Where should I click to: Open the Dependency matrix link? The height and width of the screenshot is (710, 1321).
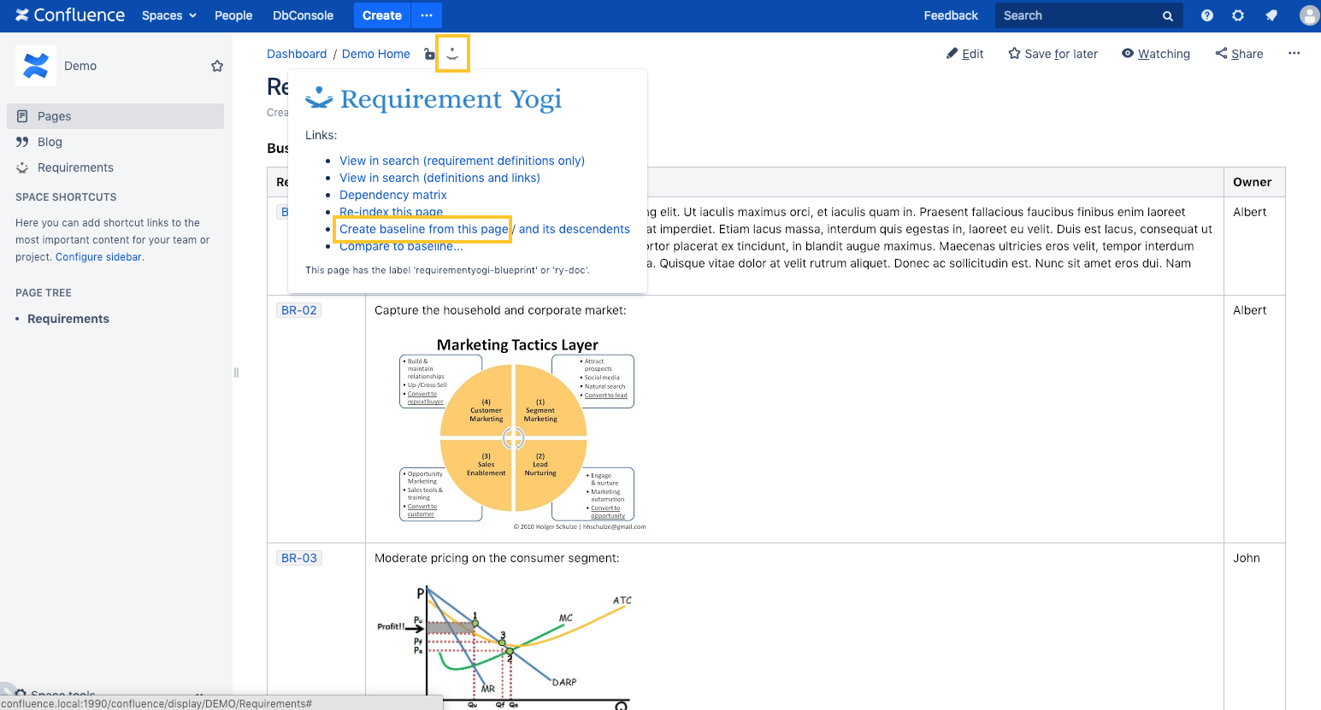pos(393,195)
